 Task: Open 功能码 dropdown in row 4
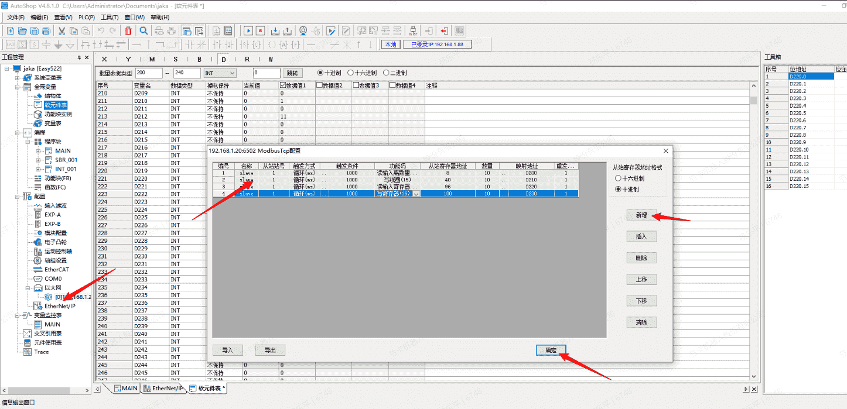[x=416, y=194]
